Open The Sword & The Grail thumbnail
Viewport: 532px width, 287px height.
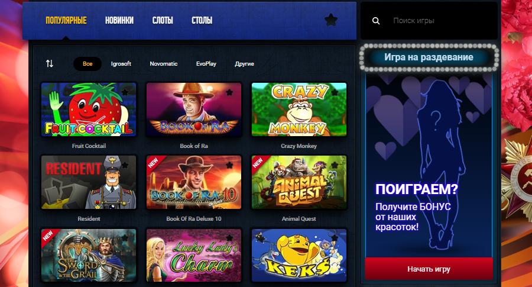(x=89, y=255)
